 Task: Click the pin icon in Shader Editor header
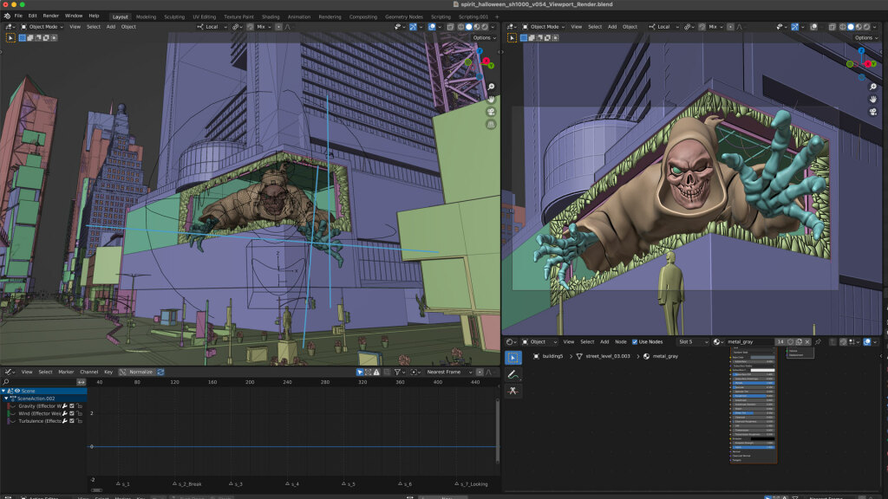pyautogui.click(x=819, y=340)
